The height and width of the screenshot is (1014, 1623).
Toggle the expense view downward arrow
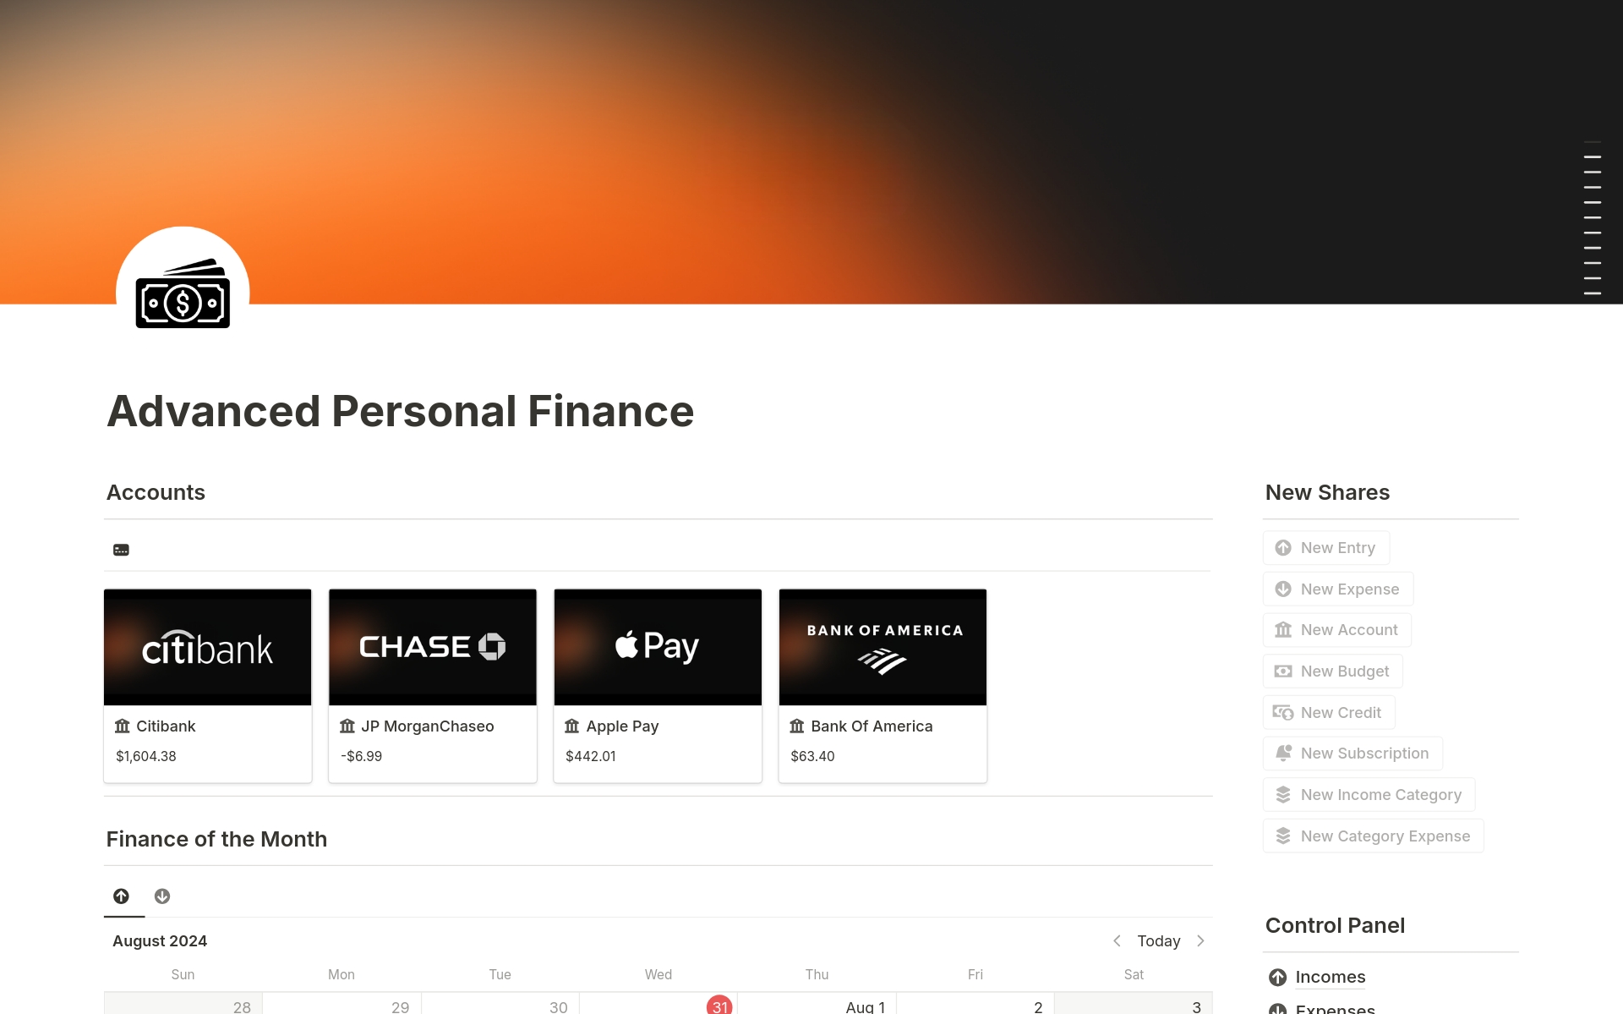[162, 895]
